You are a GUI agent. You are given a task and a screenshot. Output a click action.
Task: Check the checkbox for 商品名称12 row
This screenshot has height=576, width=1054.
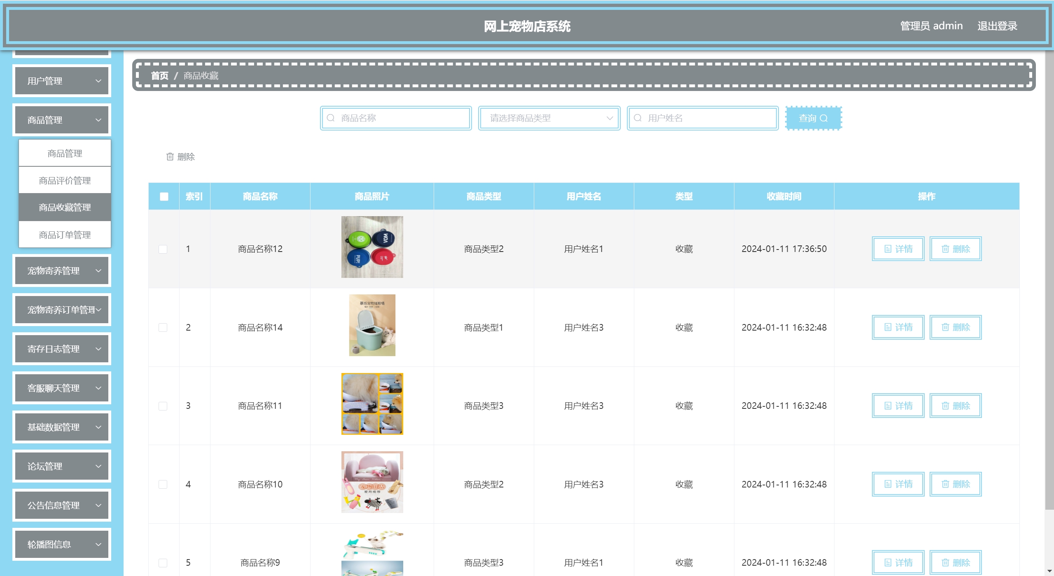point(163,249)
